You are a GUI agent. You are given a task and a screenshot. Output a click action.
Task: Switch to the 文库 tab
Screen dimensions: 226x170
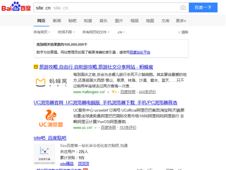[166, 21]
